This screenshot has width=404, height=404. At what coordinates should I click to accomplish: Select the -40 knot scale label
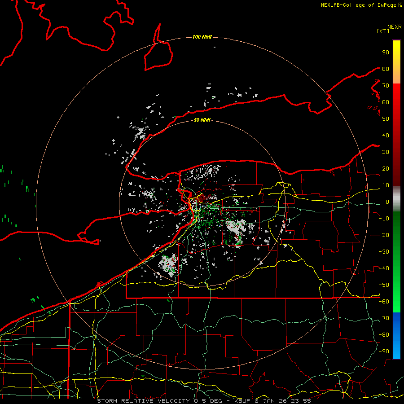(384, 268)
